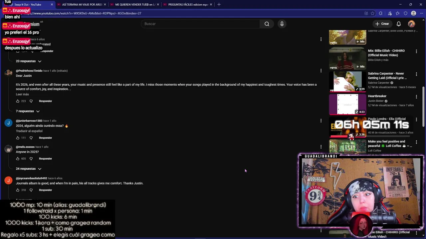Reply to joyceannbautista9492 comment via Responder
Screen dimensions: 426x239
[x=45, y=190]
